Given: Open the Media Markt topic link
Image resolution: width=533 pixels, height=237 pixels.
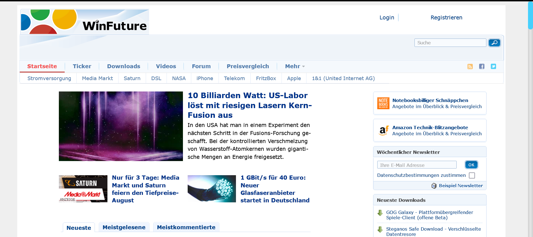Looking at the screenshot, I should click(97, 78).
